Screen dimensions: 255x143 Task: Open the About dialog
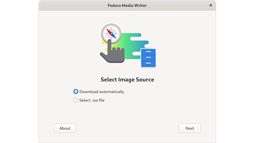click(65, 128)
